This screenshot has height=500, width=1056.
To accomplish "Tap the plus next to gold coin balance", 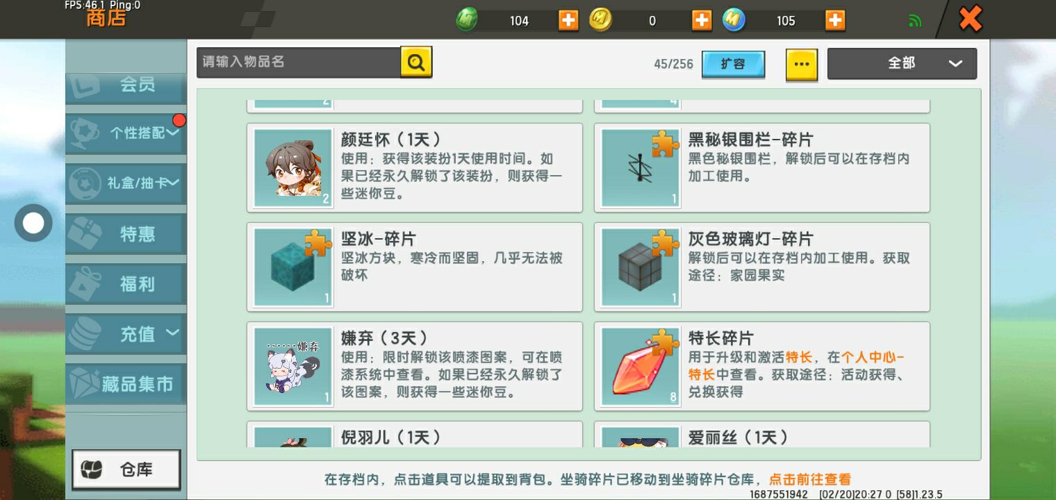I will point(702,20).
